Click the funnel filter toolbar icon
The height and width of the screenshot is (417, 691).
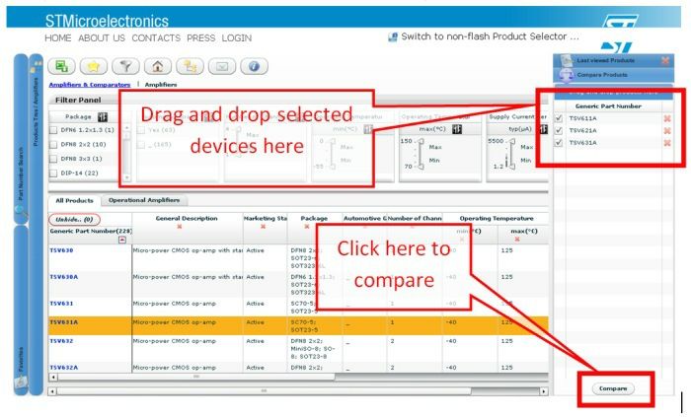tap(125, 66)
